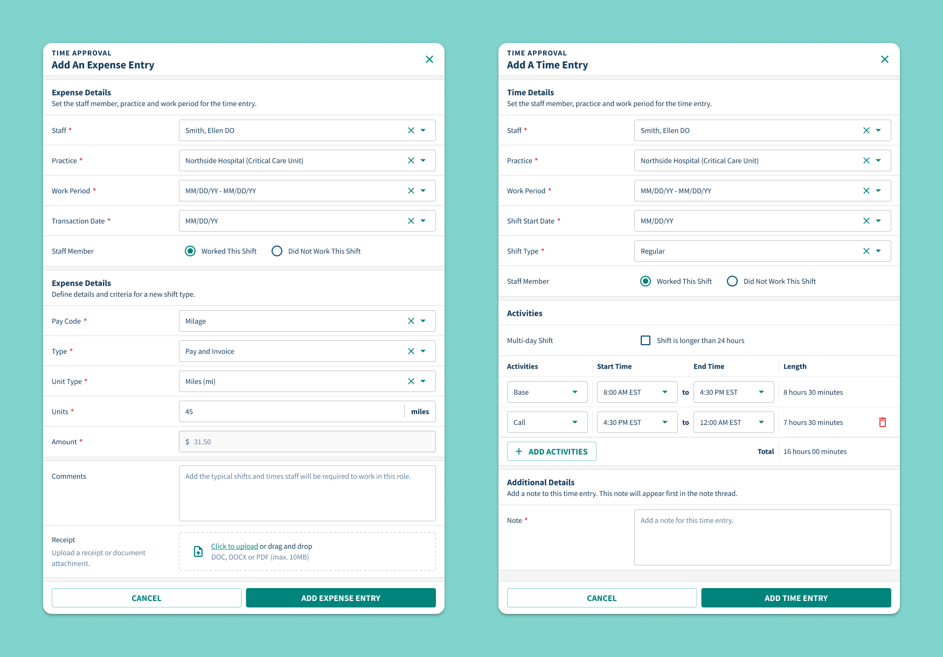The image size is (943, 657).
Task: Click Add Activities button
Action: point(552,451)
